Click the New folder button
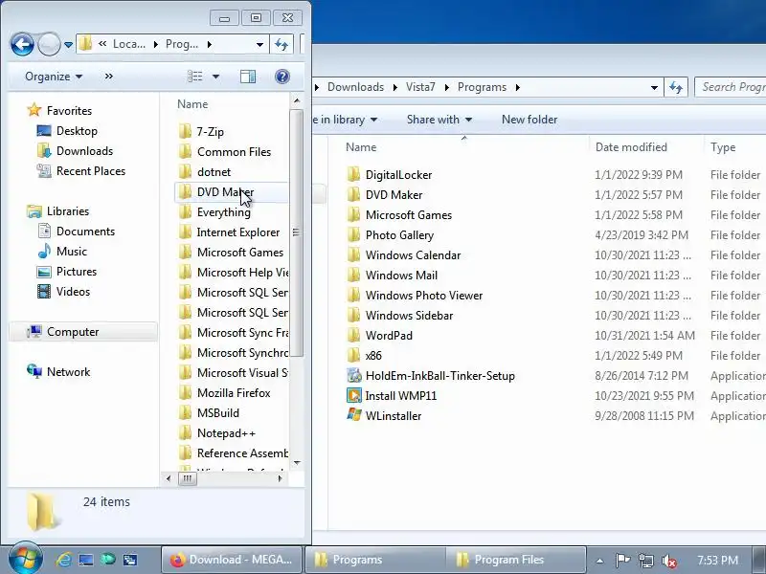 click(529, 120)
